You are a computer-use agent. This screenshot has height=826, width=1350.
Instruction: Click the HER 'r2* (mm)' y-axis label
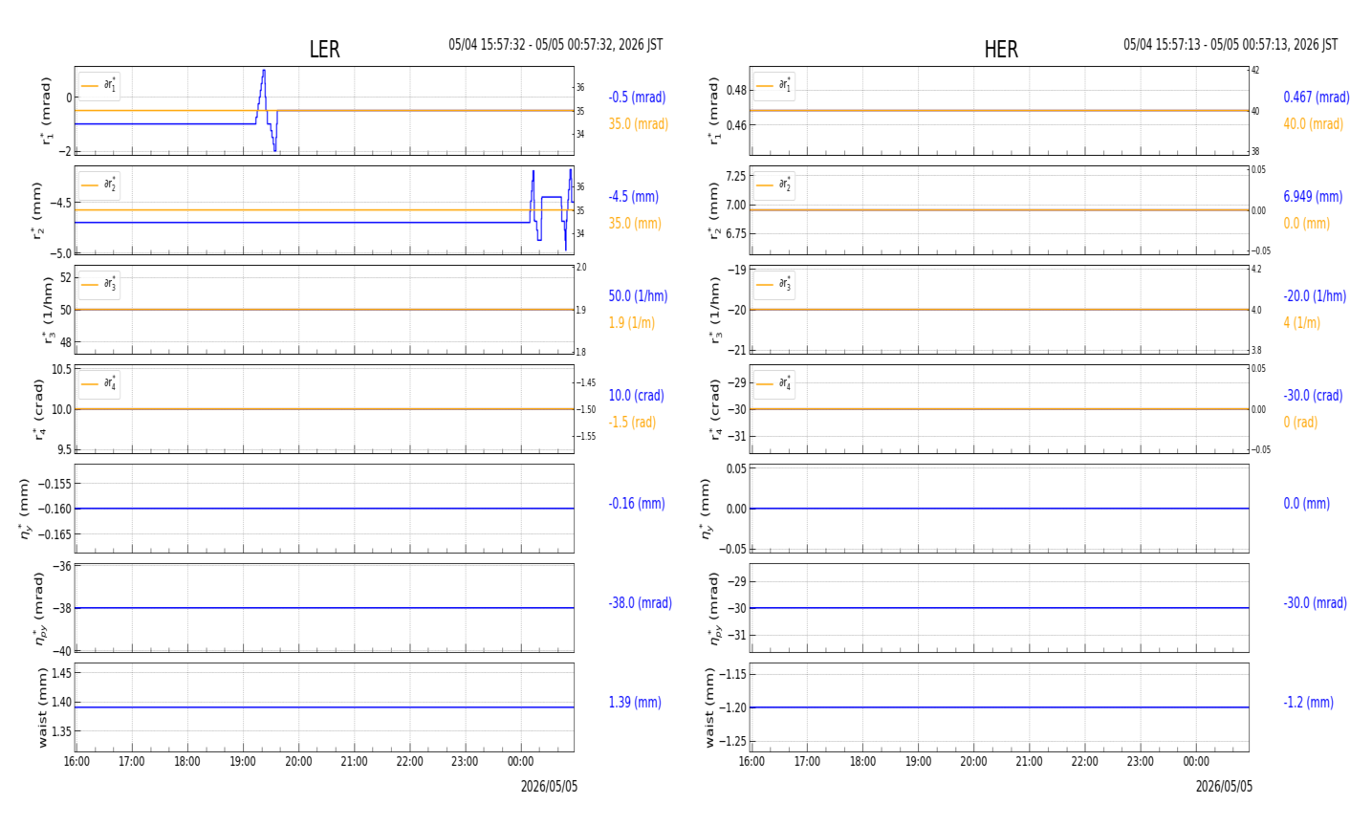(713, 210)
